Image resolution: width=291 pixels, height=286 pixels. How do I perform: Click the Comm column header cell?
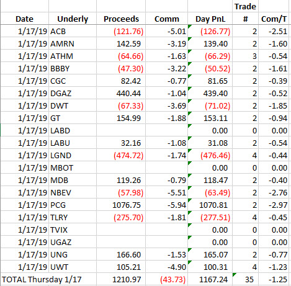point(166,19)
